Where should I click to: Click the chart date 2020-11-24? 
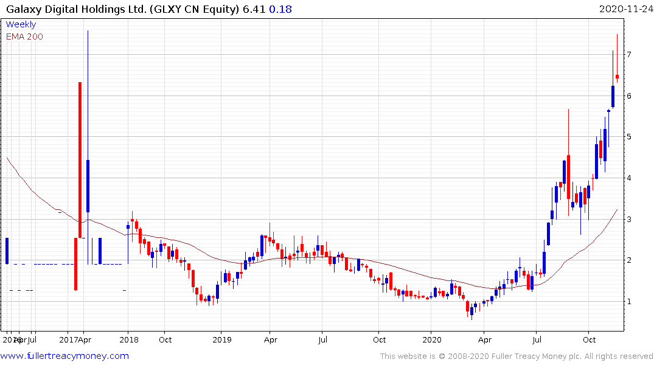[x=626, y=9]
